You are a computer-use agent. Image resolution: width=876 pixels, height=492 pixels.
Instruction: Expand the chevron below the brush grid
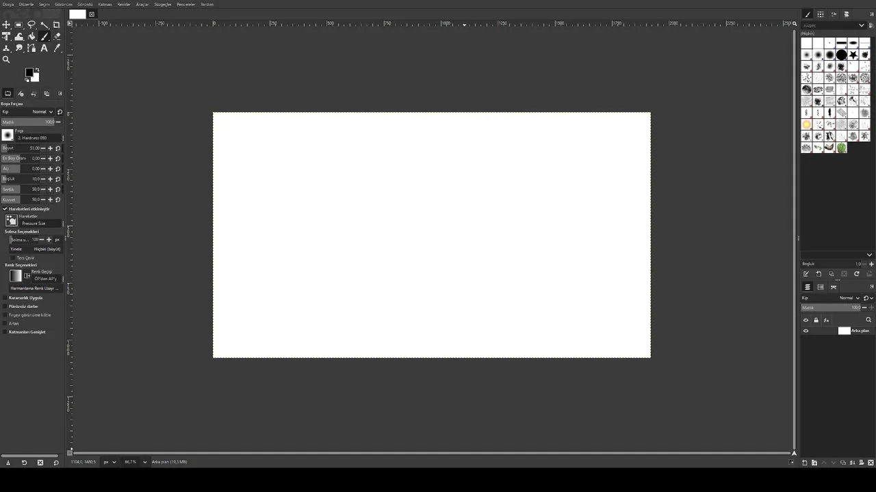[869, 255]
